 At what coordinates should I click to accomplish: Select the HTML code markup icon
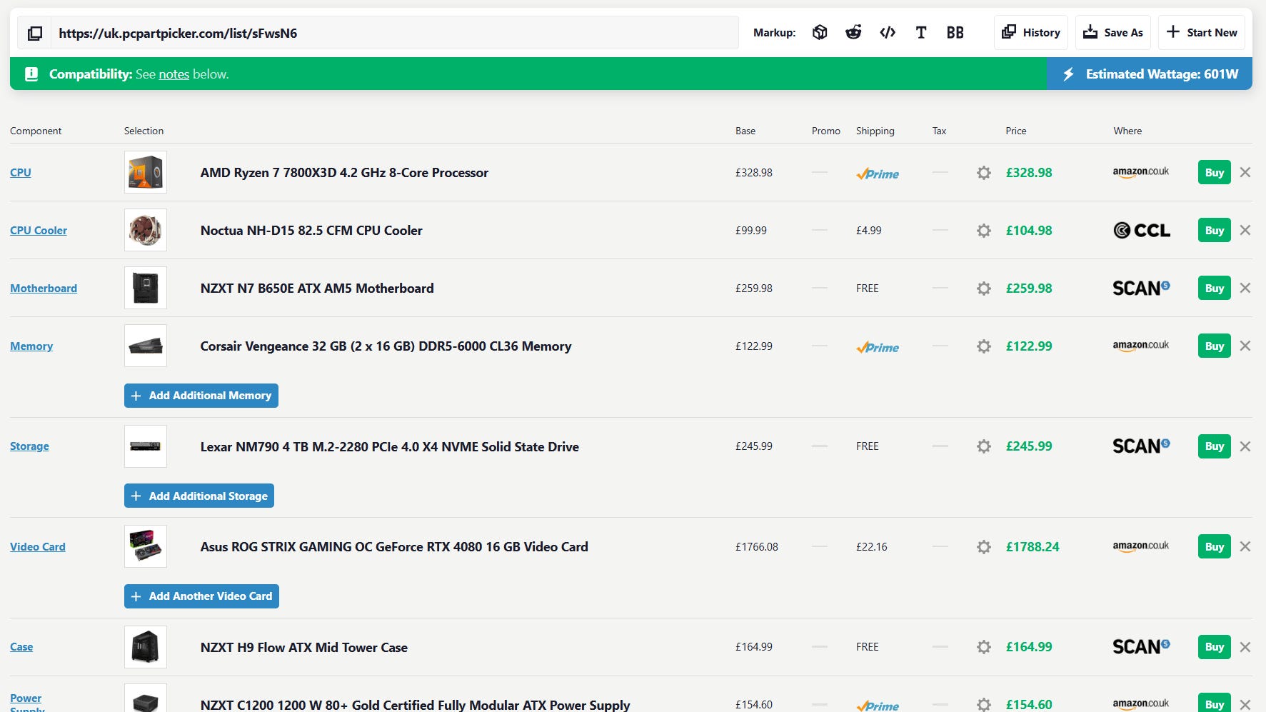[x=888, y=32]
